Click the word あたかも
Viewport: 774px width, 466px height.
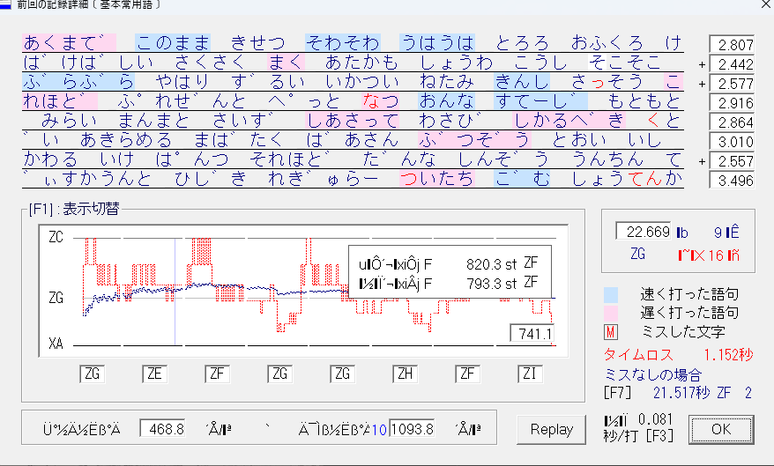[x=361, y=63]
